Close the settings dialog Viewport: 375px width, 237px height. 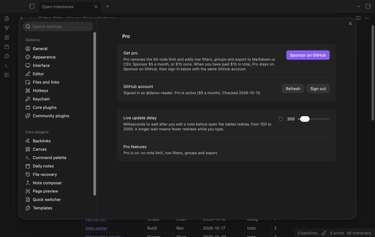coord(350,24)
